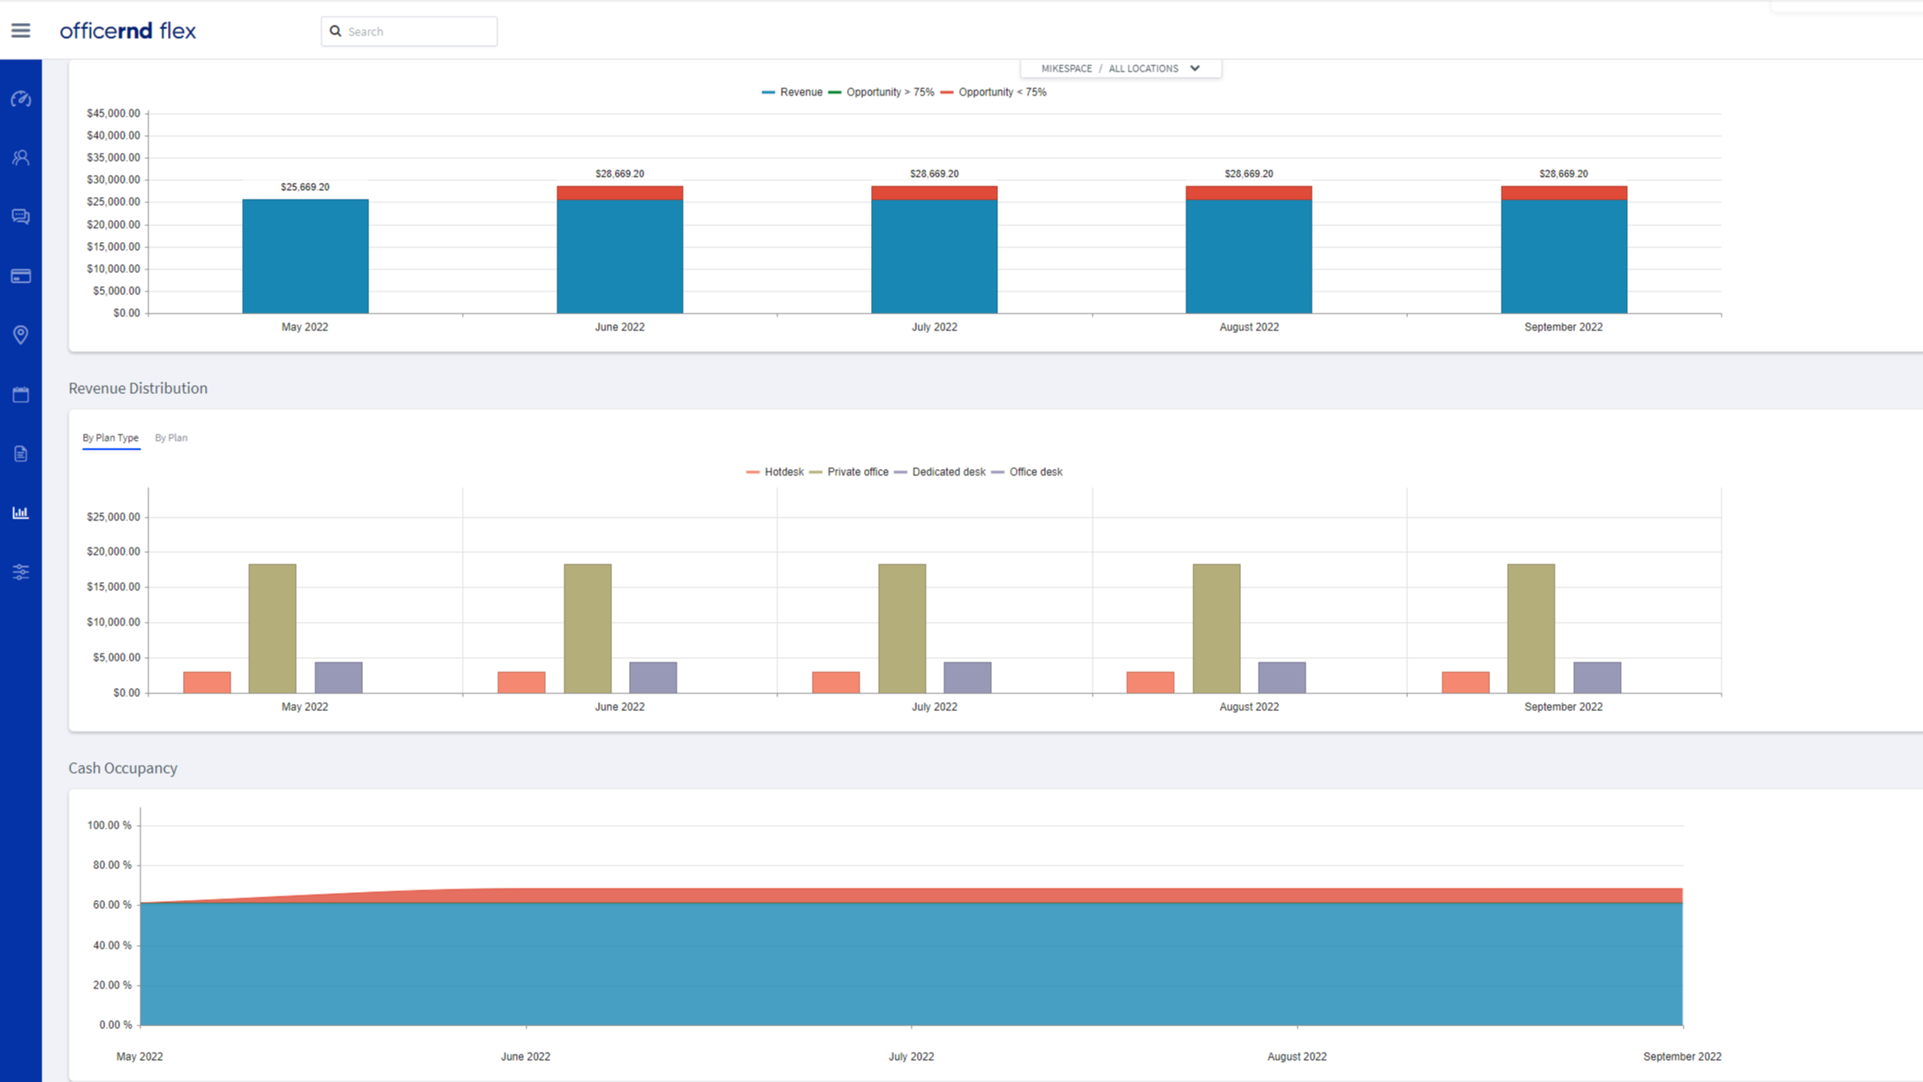Select the location pin icon in sidebar
The height and width of the screenshot is (1082, 1923).
(20, 335)
